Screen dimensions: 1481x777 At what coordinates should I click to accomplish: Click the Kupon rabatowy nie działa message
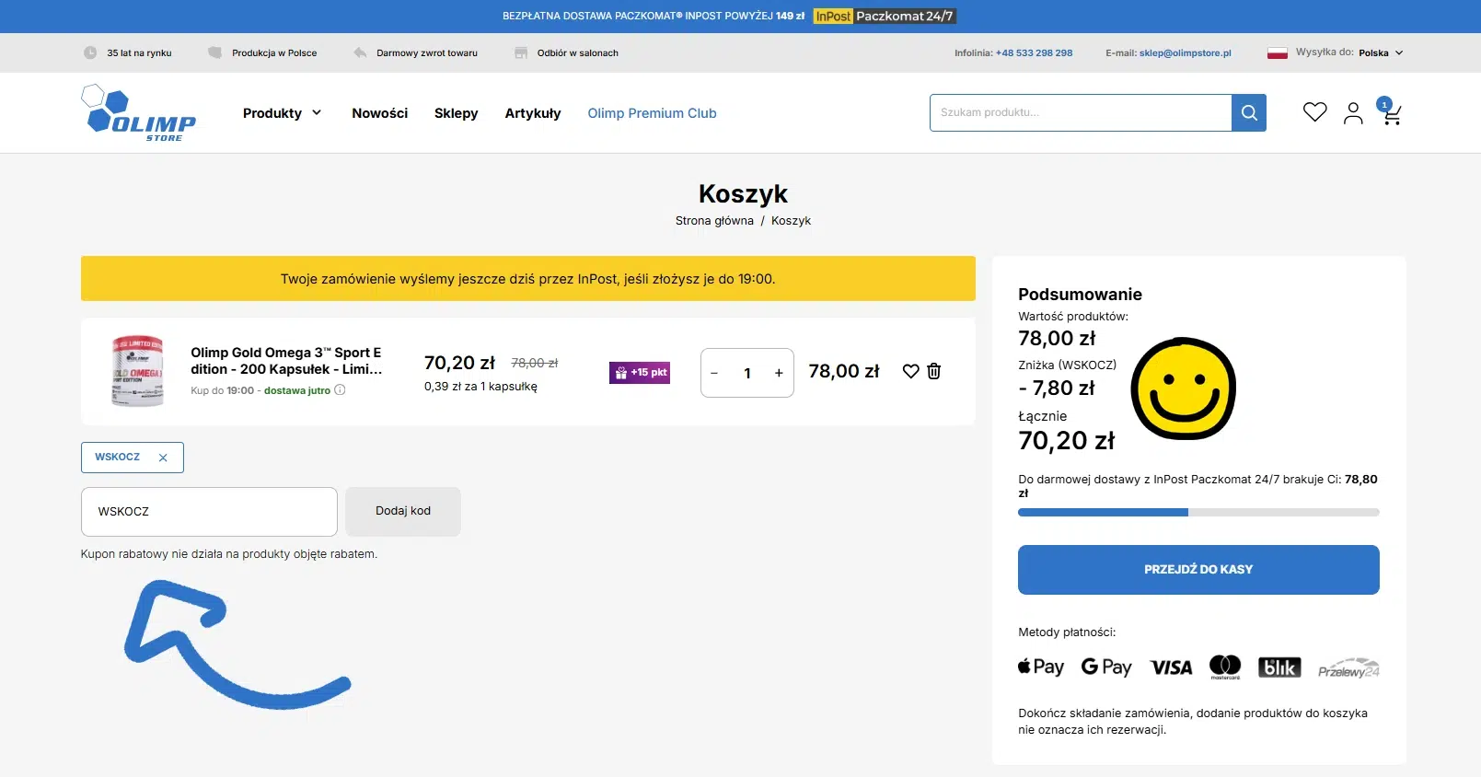click(x=229, y=554)
